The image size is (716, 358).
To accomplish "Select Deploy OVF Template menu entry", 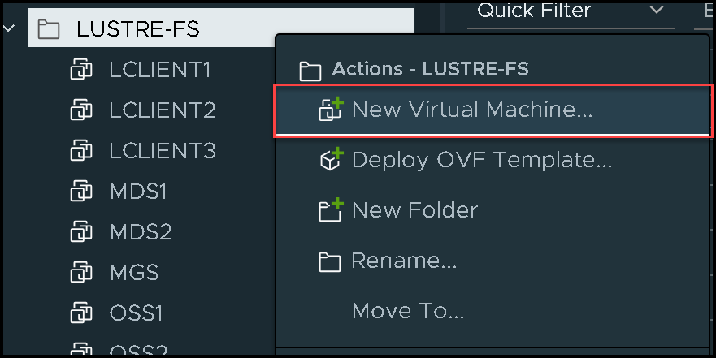I will [x=481, y=160].
